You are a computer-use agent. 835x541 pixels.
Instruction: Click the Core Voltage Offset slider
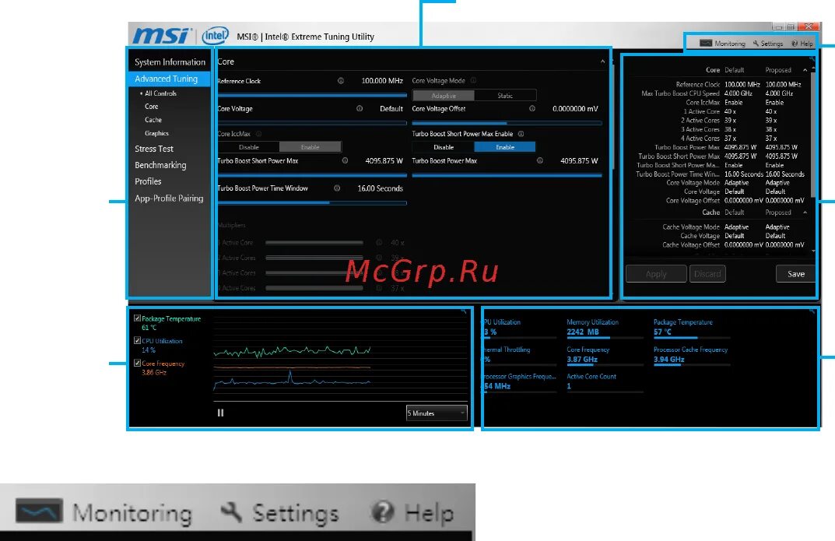tap(507, 123)
